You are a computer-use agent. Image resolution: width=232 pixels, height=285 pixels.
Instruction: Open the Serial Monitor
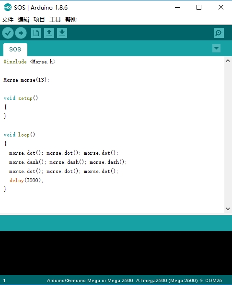tap(219, 33)
